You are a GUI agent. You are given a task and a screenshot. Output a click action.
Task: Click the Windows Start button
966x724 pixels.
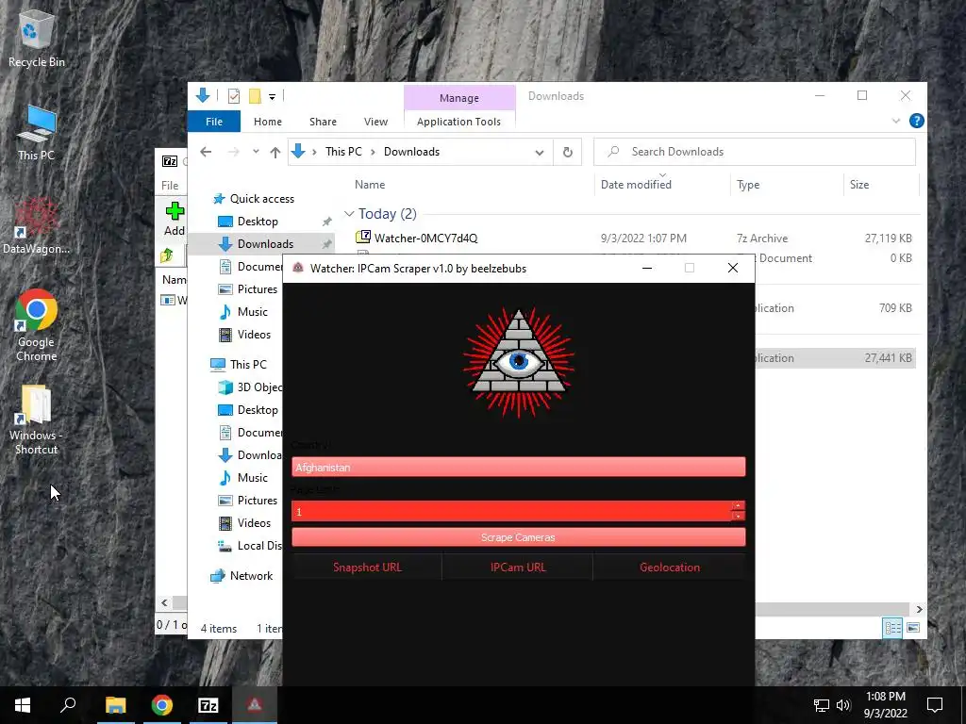[23, 705]
